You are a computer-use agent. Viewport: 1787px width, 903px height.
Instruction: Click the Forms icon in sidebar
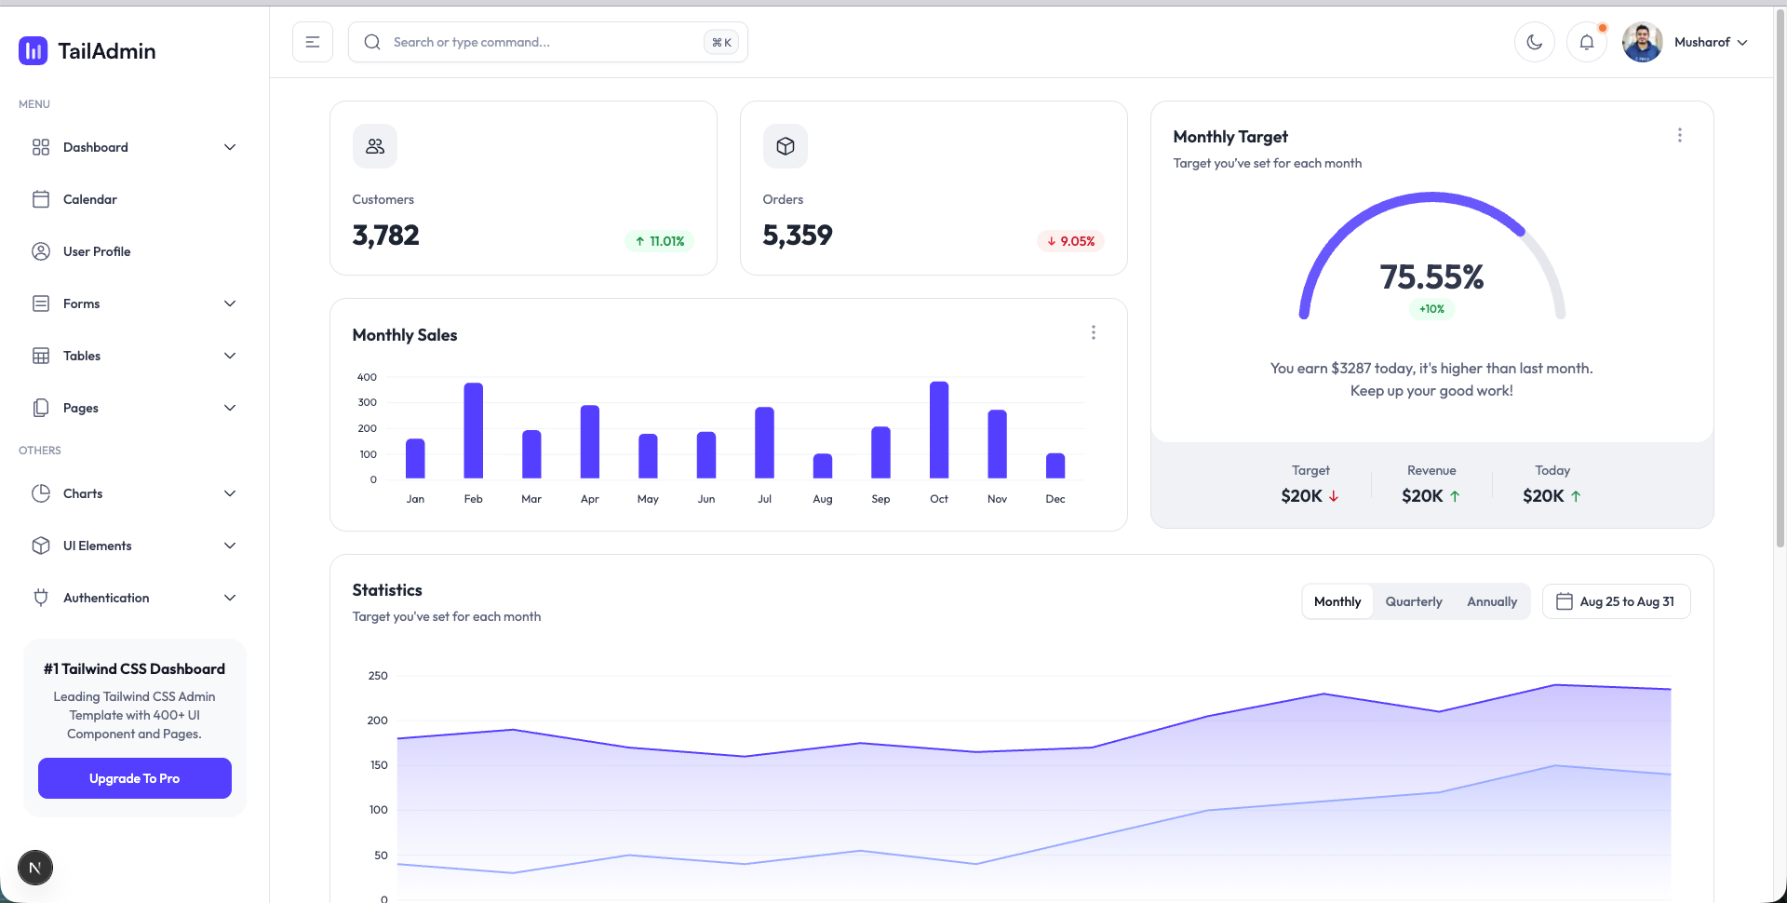(x=41, y=303)
